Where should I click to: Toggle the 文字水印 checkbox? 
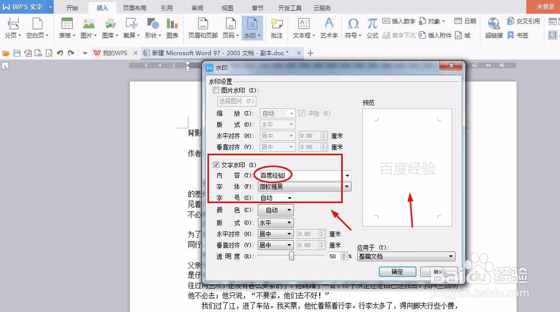216,165
